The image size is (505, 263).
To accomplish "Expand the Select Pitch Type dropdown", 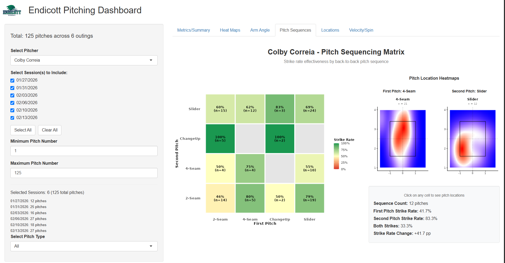I will pos(84,246).
